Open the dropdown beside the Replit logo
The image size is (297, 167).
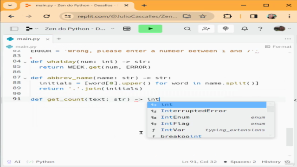pos(37,29)
